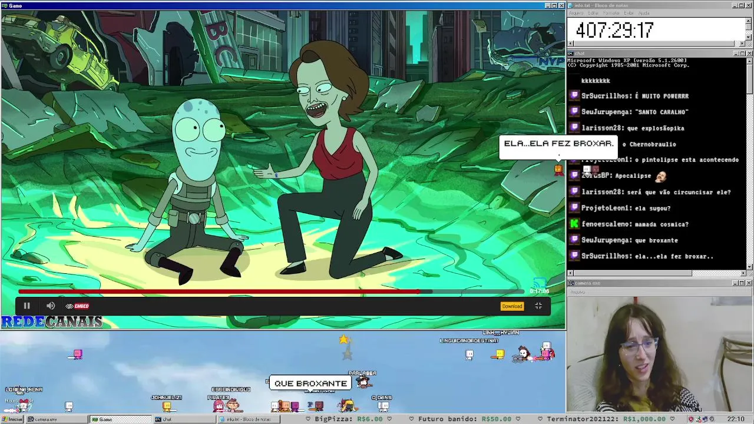
Task: Click the emoji in Apocalipse chat message
Action: tap(660, 175)
